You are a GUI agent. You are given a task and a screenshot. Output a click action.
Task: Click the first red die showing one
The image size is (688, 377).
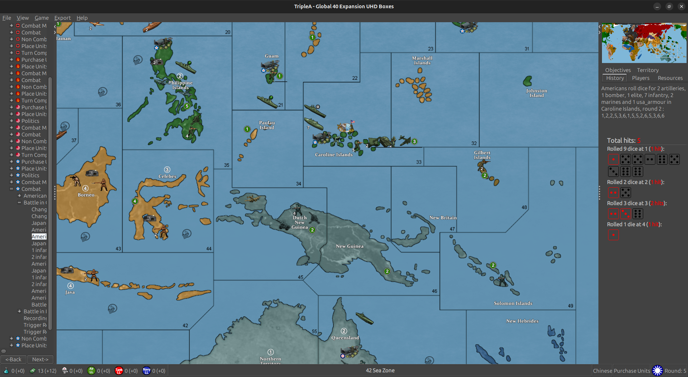coord(613,159)
